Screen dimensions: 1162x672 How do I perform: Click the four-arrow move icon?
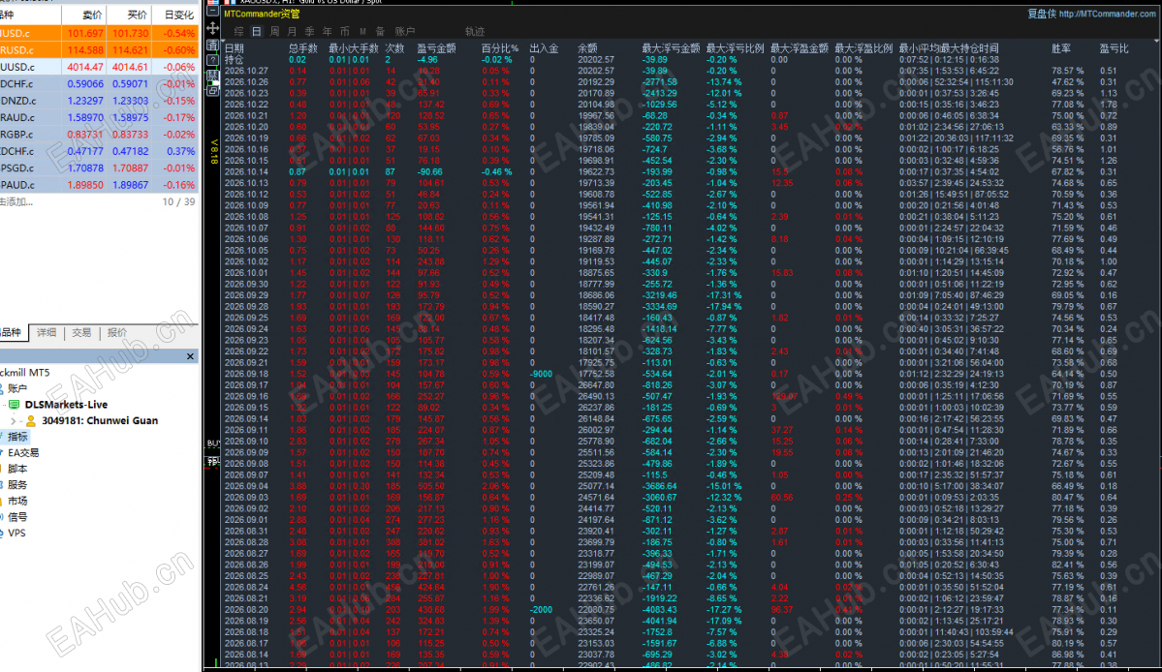(x=212, y=28)
